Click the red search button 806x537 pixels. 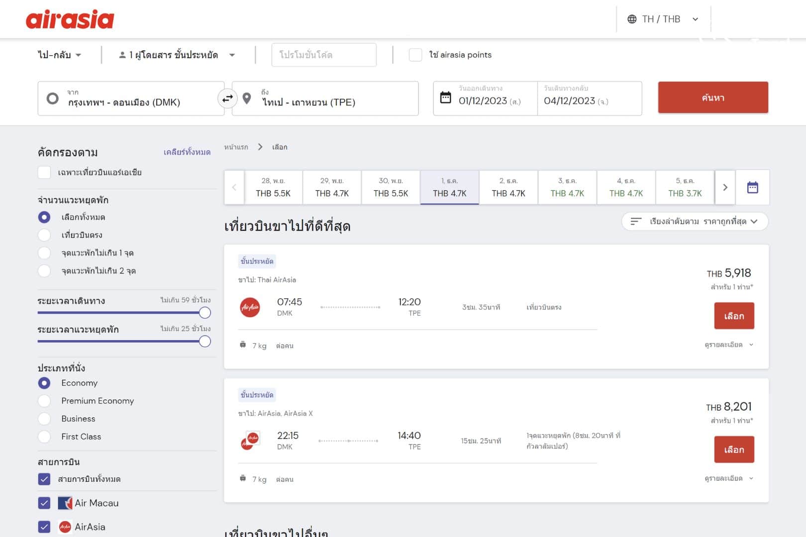[713, 97]
